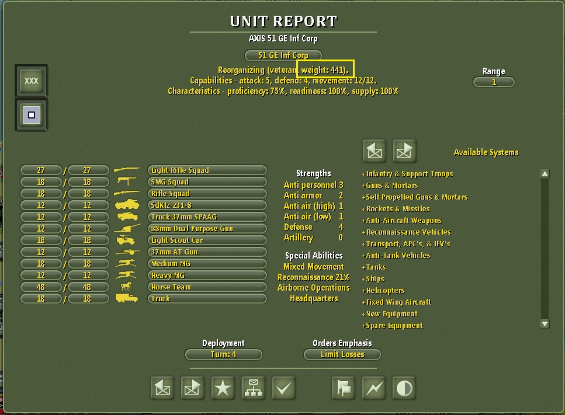Click the star icon in bottom toolbar

tap(223, 388)
